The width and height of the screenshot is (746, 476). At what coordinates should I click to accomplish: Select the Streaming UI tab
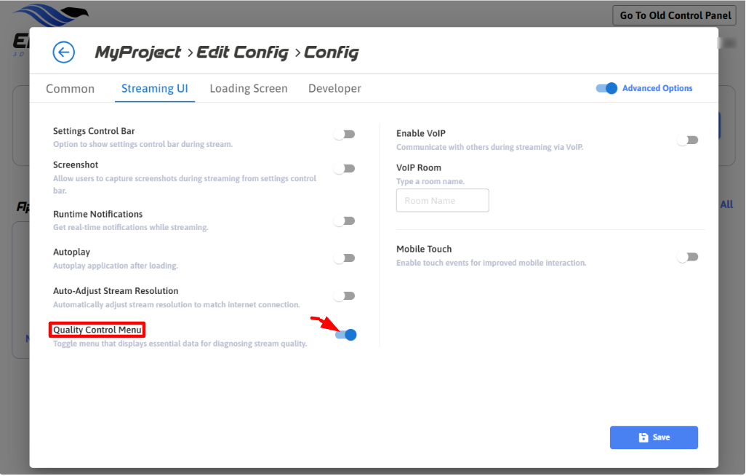154,89
